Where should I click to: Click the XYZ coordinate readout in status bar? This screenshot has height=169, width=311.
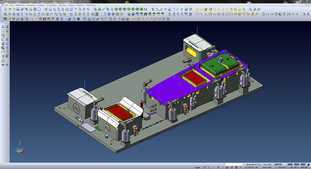[x=292, y=167]
